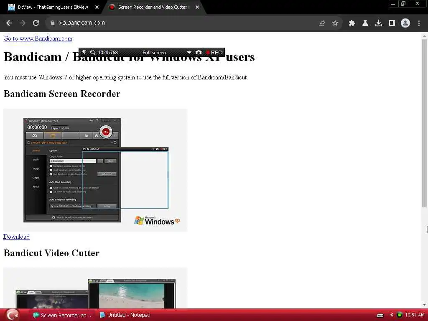Click the Bandicam magnifier find-window icon

click(93, 52)
